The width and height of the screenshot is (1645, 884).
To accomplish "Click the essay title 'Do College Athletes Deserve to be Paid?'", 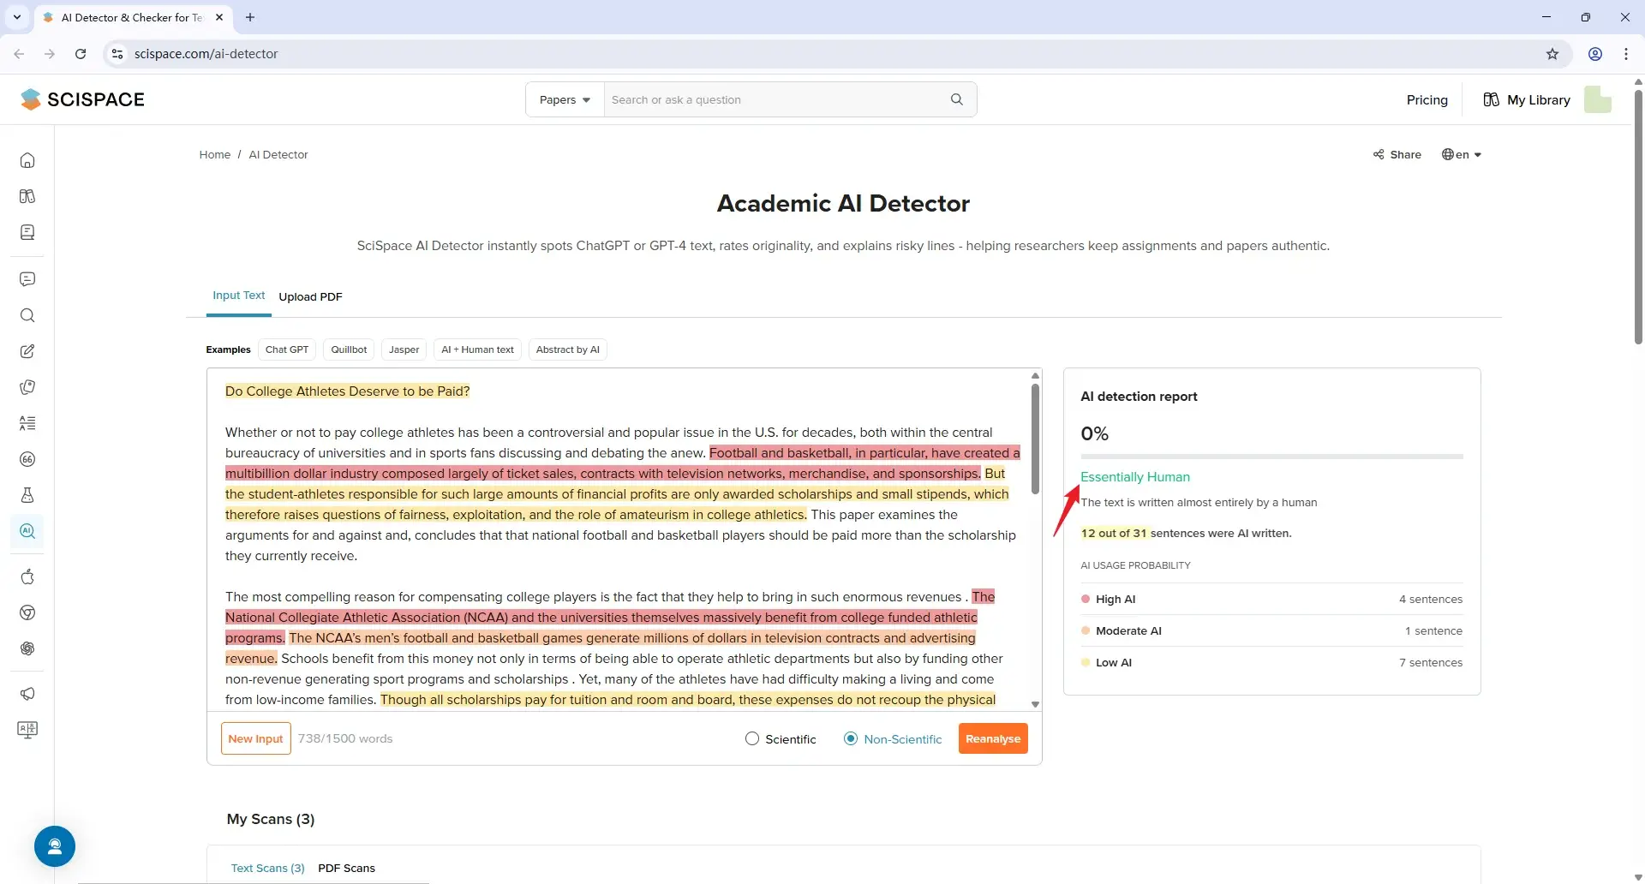I will pos(347,391).
